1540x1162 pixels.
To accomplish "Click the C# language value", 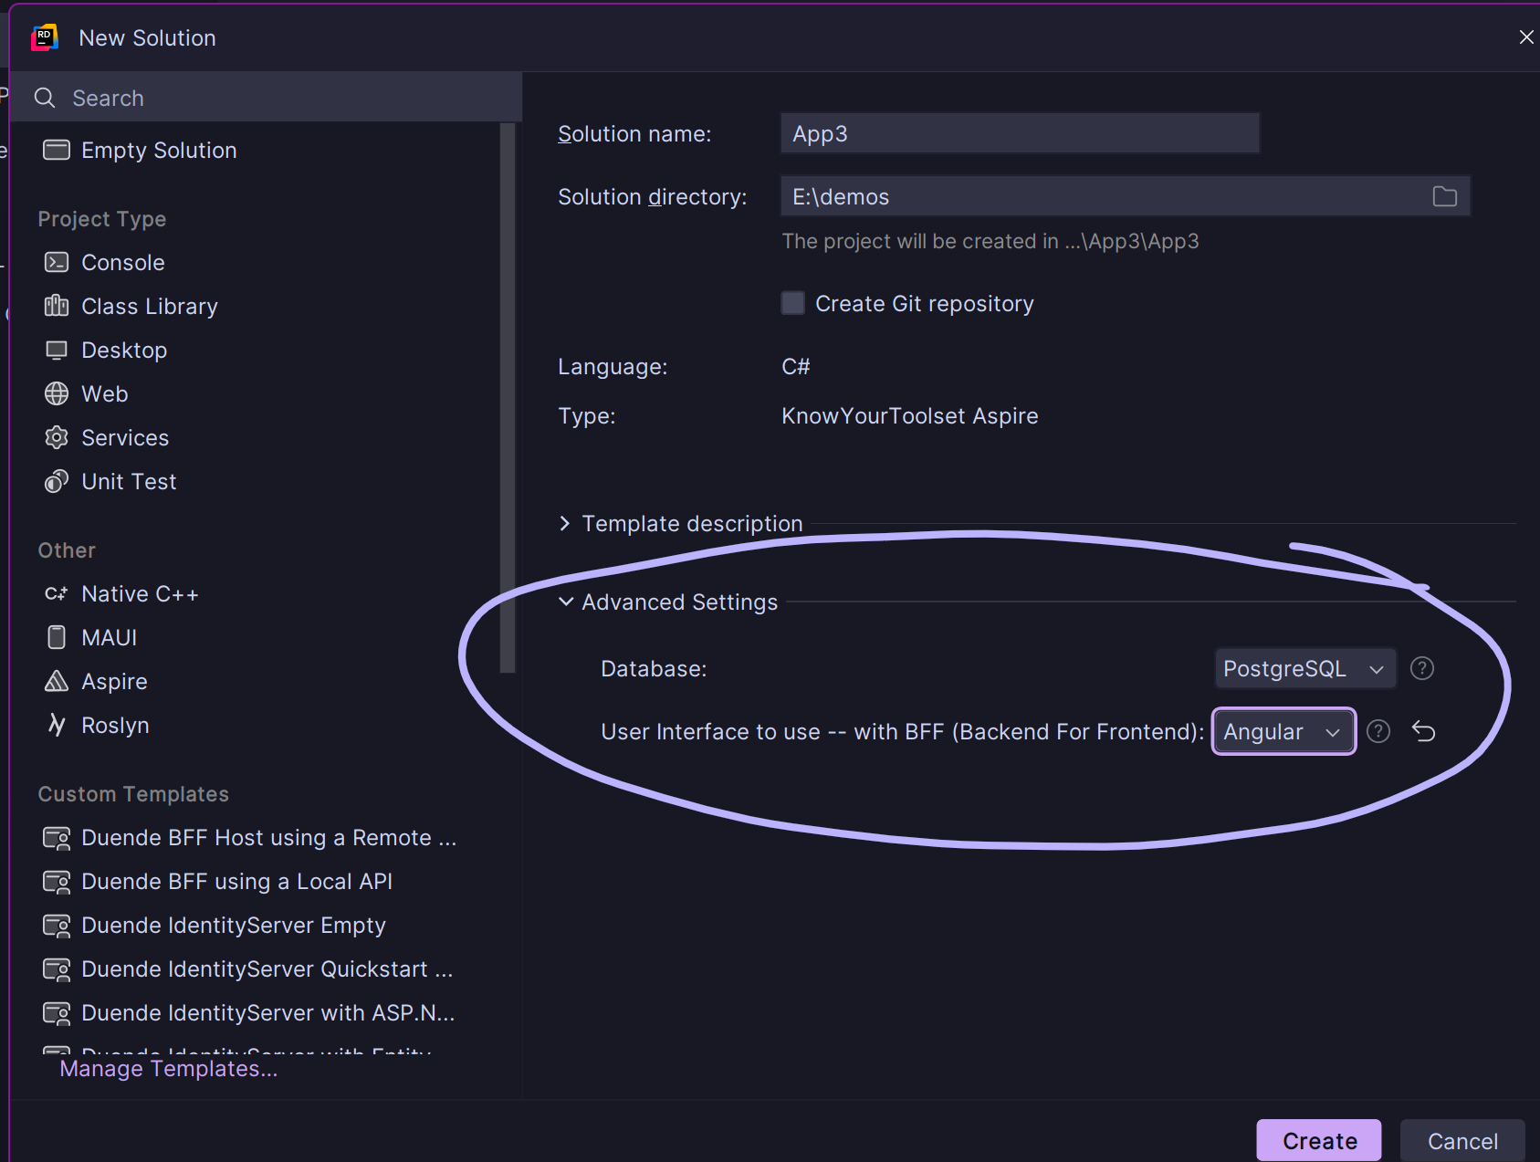I will coord(796,366).
